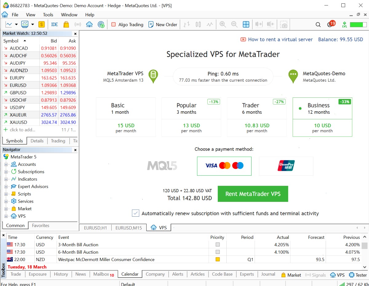Select the XAUUSD row in Market Watch
Viewport: 369px width, 286px height.
[40, 122]
